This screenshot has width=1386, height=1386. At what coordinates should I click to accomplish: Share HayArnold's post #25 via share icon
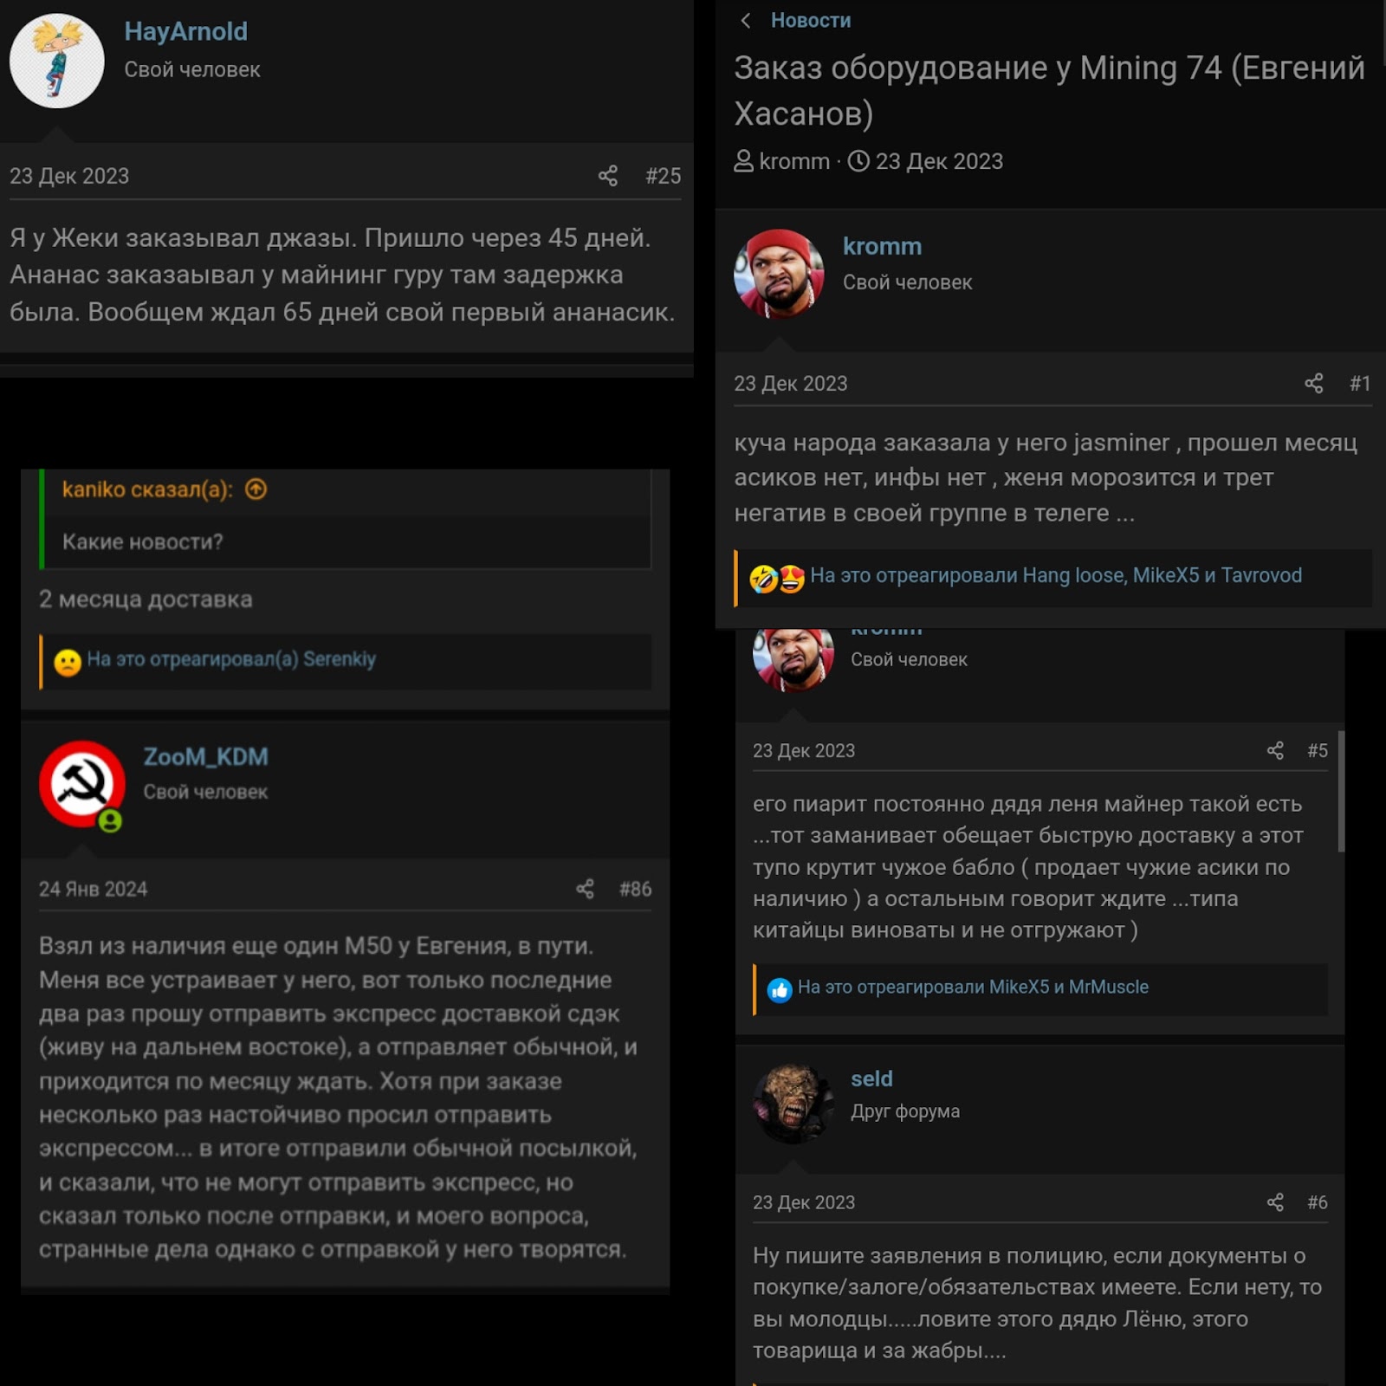click(608, 176)
